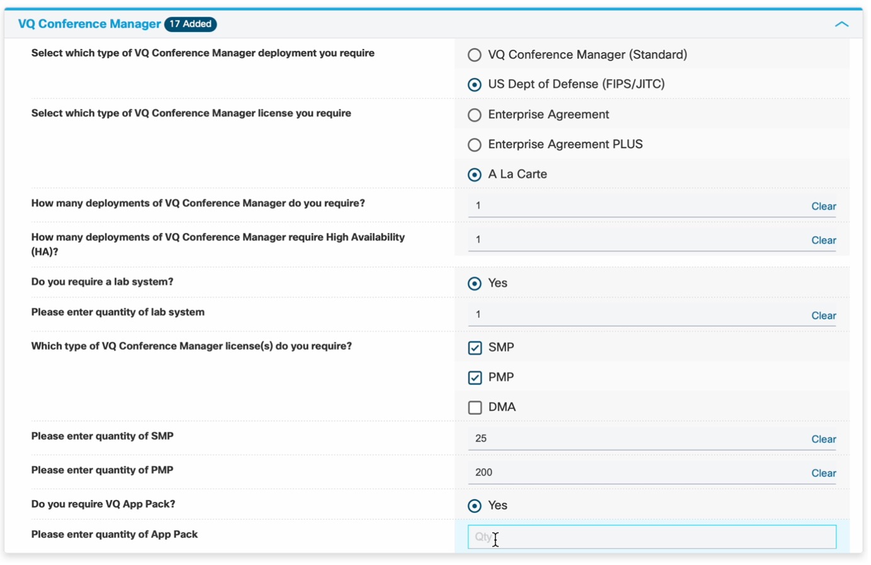The image size is (871, 565).
Task: Enable the DMA license checkbox
Action: click(475, 408)
